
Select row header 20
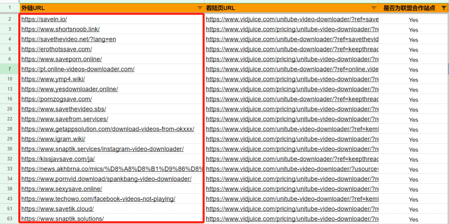tap(10, 109)
